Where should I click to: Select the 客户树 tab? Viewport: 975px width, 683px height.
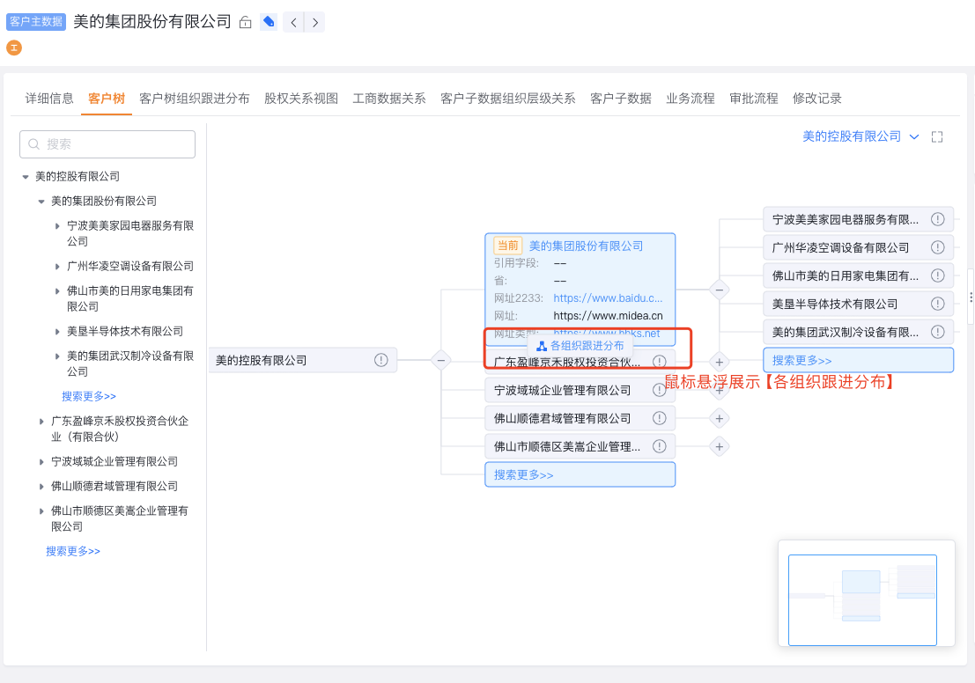click(107, 99)
